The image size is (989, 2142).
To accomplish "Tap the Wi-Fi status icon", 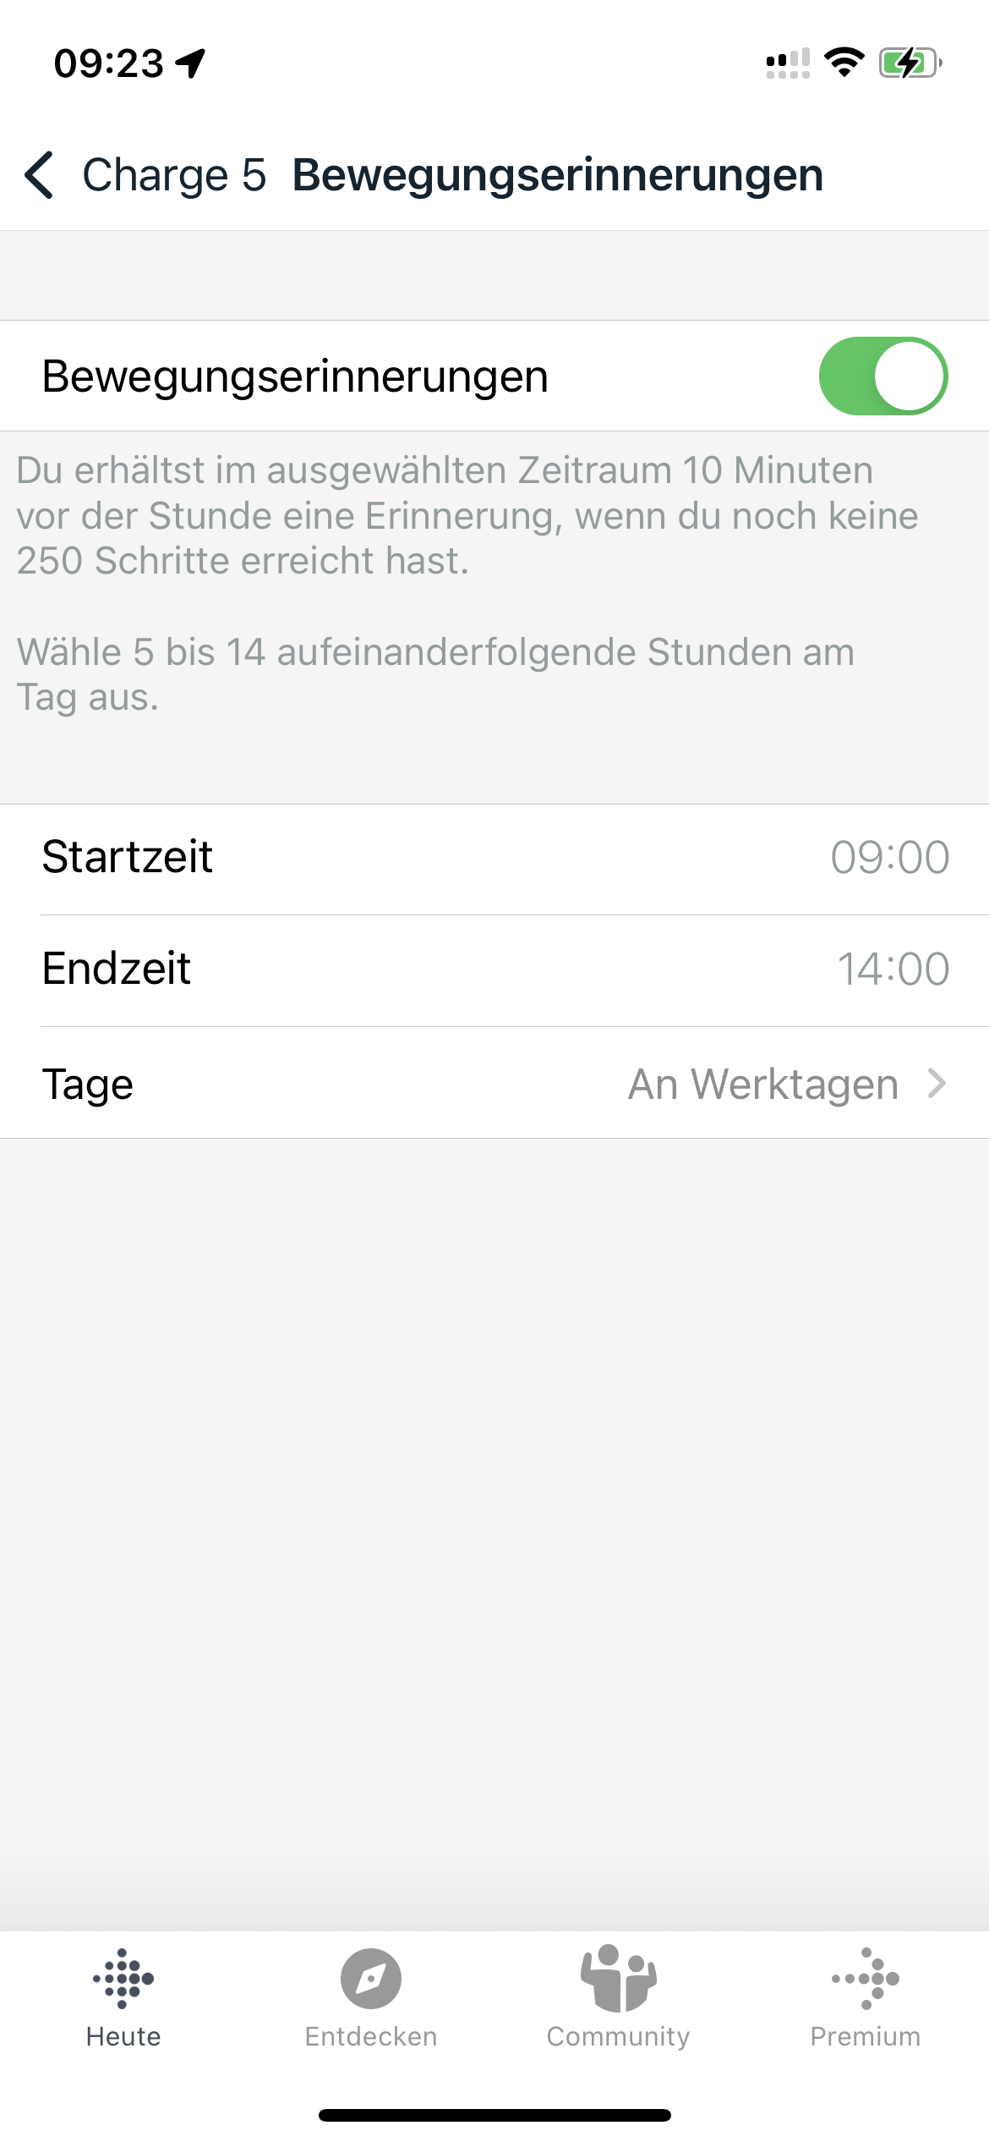I will tap(844, 63).
